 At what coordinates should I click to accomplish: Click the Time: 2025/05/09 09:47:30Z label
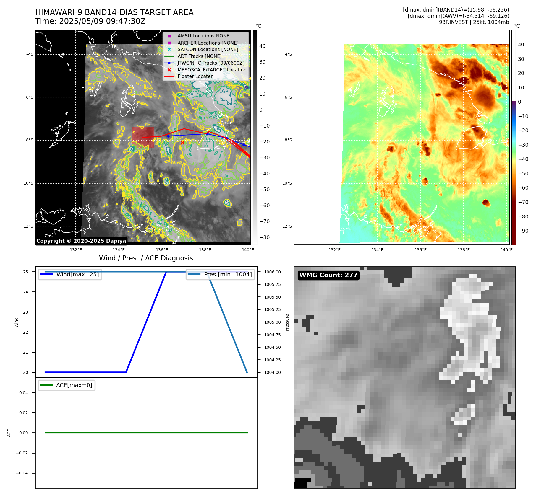(90, 22)
